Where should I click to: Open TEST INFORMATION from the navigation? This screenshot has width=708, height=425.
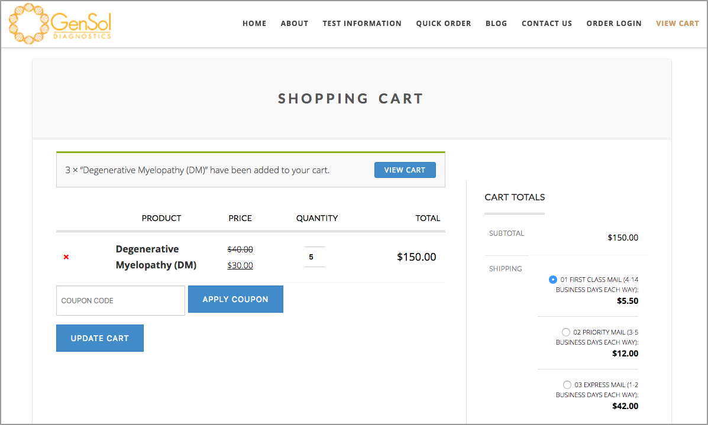(x=362, y=24)
